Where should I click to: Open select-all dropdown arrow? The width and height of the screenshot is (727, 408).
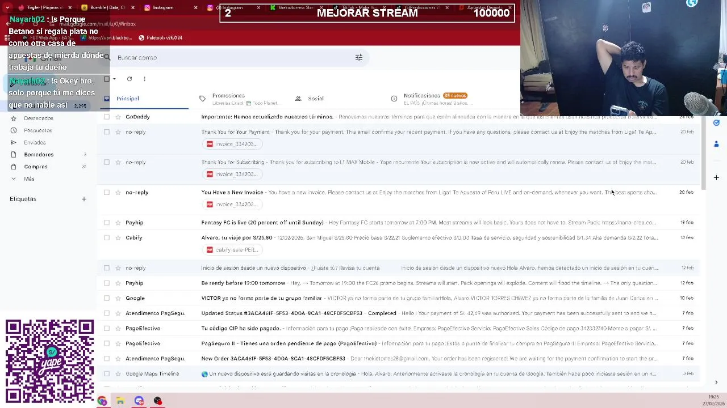click(x=114, y=79)
